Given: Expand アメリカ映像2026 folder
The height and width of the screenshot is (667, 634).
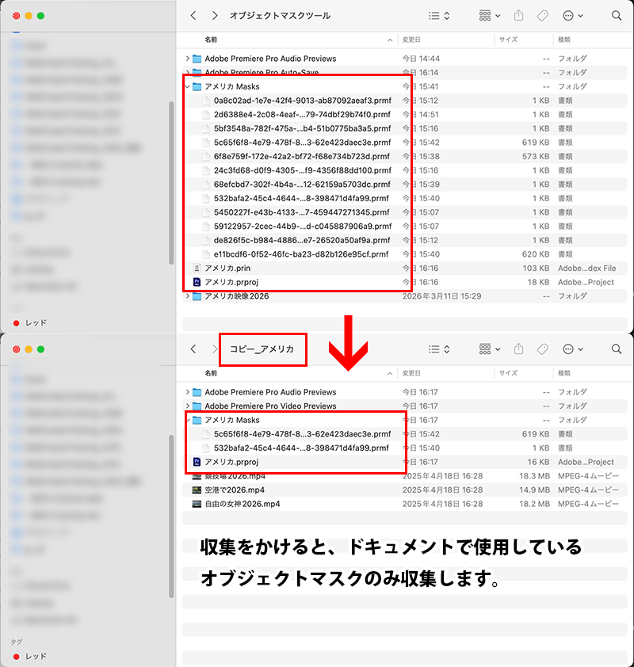Looking at the screenshot, I should pyautogui.click(x=188, y=296).
